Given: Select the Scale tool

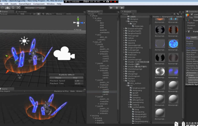Looking at the screenshot, I should 18,8.
